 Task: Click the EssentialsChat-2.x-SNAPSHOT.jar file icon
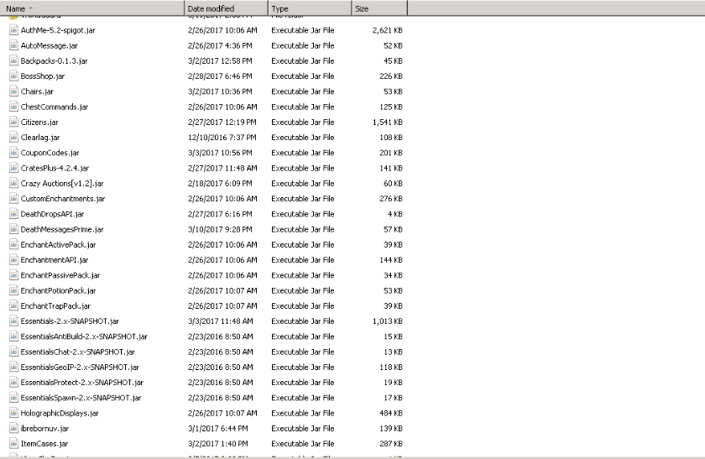coord(14,352)
